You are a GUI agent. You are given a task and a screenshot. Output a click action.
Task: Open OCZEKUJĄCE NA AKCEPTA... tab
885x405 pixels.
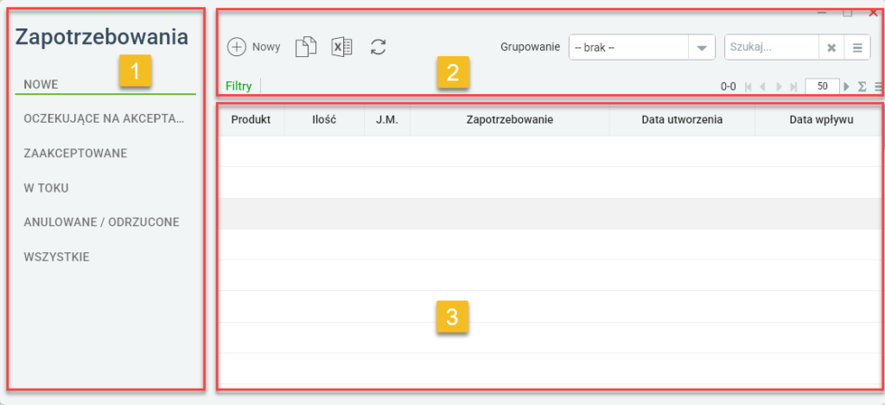point(105,119)
